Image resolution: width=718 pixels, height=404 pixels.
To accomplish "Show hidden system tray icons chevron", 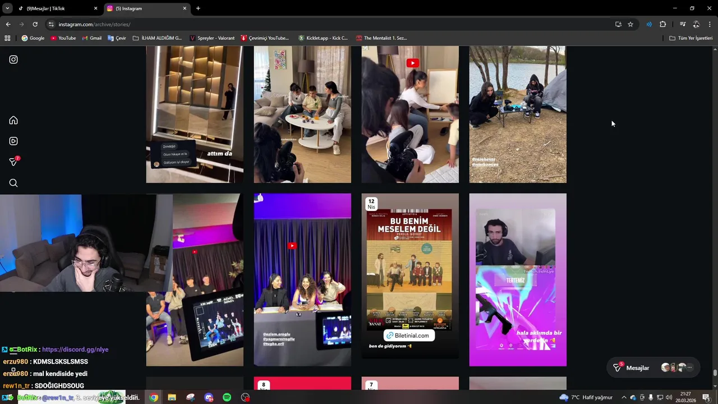I will [624, 397].
